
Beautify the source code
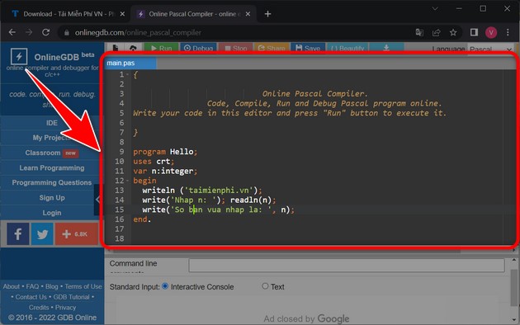[347, 49]
